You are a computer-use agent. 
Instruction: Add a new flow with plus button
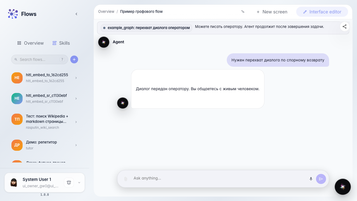pos(74,59)
